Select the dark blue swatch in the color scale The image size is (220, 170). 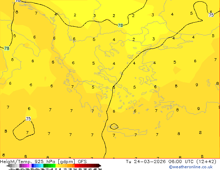[33, 165]
